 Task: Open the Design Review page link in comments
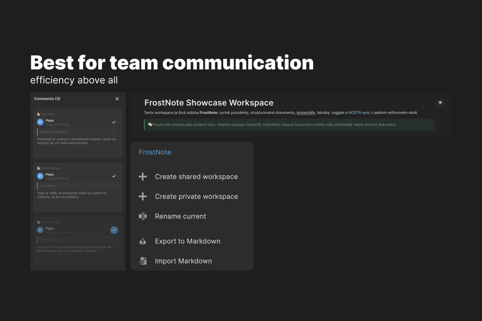point(51,222)
